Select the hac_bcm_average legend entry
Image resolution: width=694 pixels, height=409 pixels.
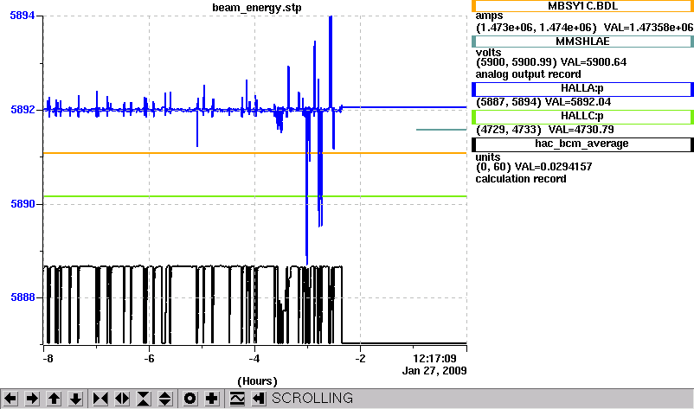pos(582,144)
